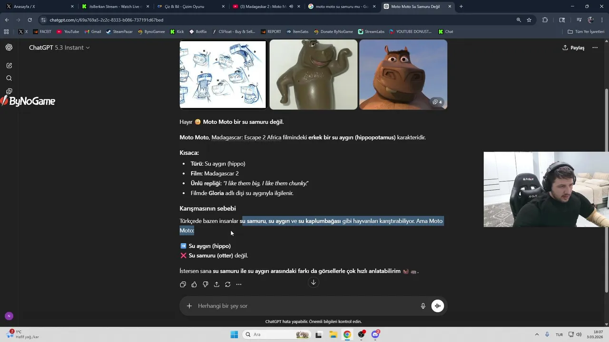Open the user profile avatar in the sidebar

9,316
